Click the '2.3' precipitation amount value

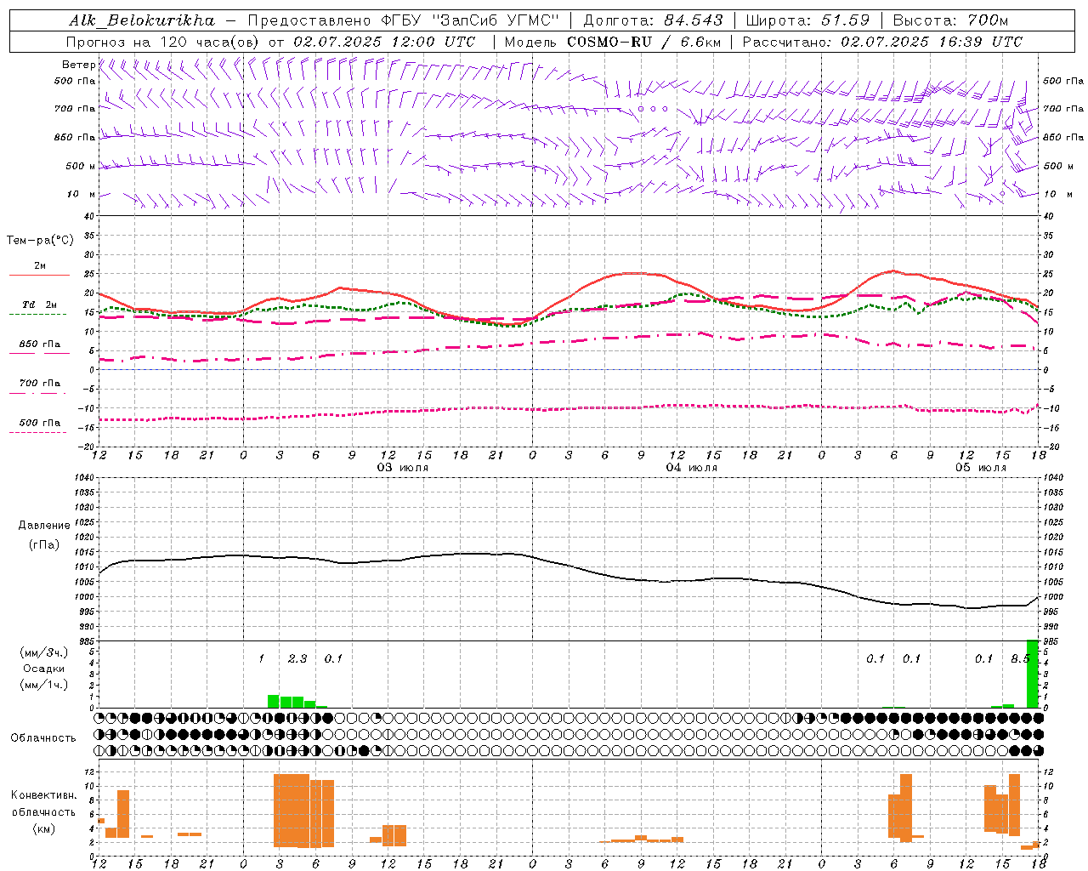[297, 658]
